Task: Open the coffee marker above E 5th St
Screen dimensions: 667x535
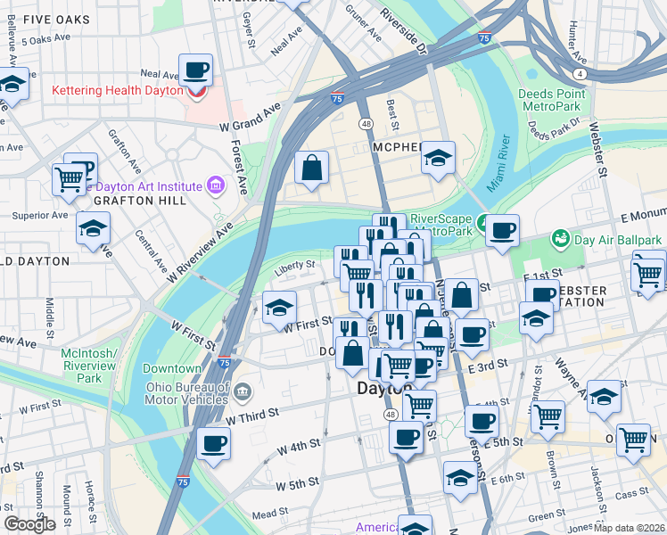Action: click(482, 423)
